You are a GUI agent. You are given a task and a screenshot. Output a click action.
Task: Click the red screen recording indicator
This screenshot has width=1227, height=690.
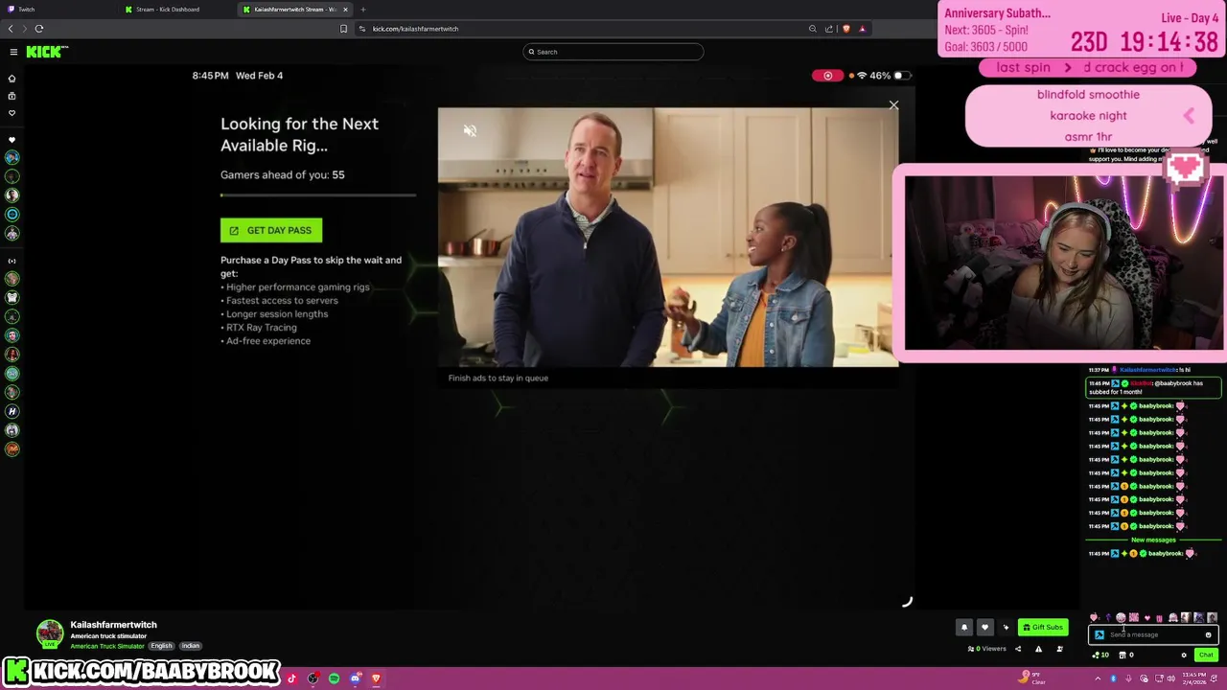827,76
